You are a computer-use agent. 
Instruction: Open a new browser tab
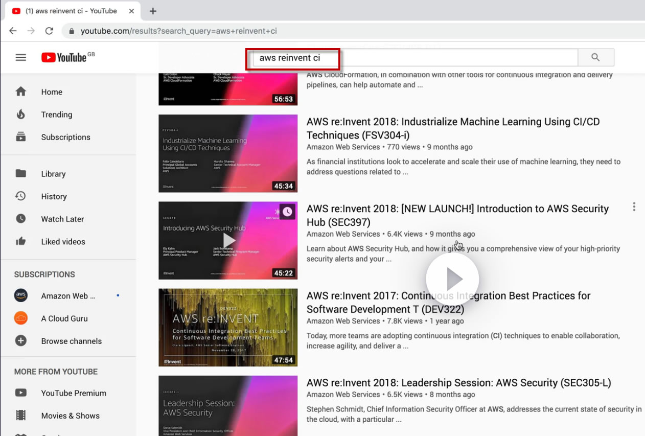coord(153,11)
